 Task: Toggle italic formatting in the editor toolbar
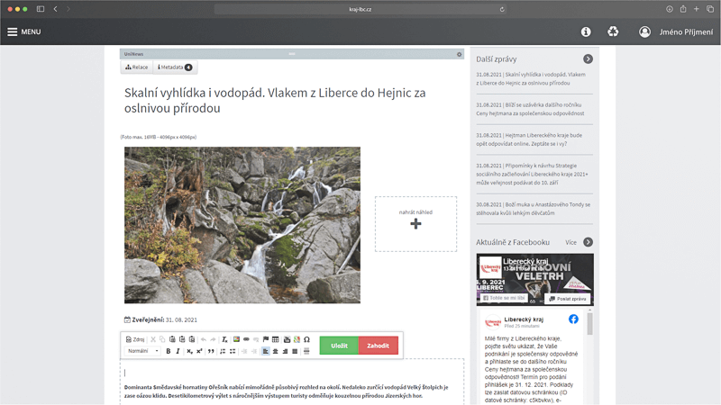[x=178, y=351]
